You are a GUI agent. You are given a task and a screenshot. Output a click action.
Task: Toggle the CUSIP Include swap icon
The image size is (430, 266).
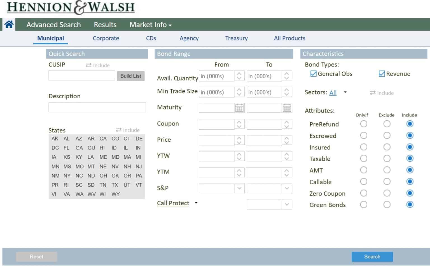point(89,65)
